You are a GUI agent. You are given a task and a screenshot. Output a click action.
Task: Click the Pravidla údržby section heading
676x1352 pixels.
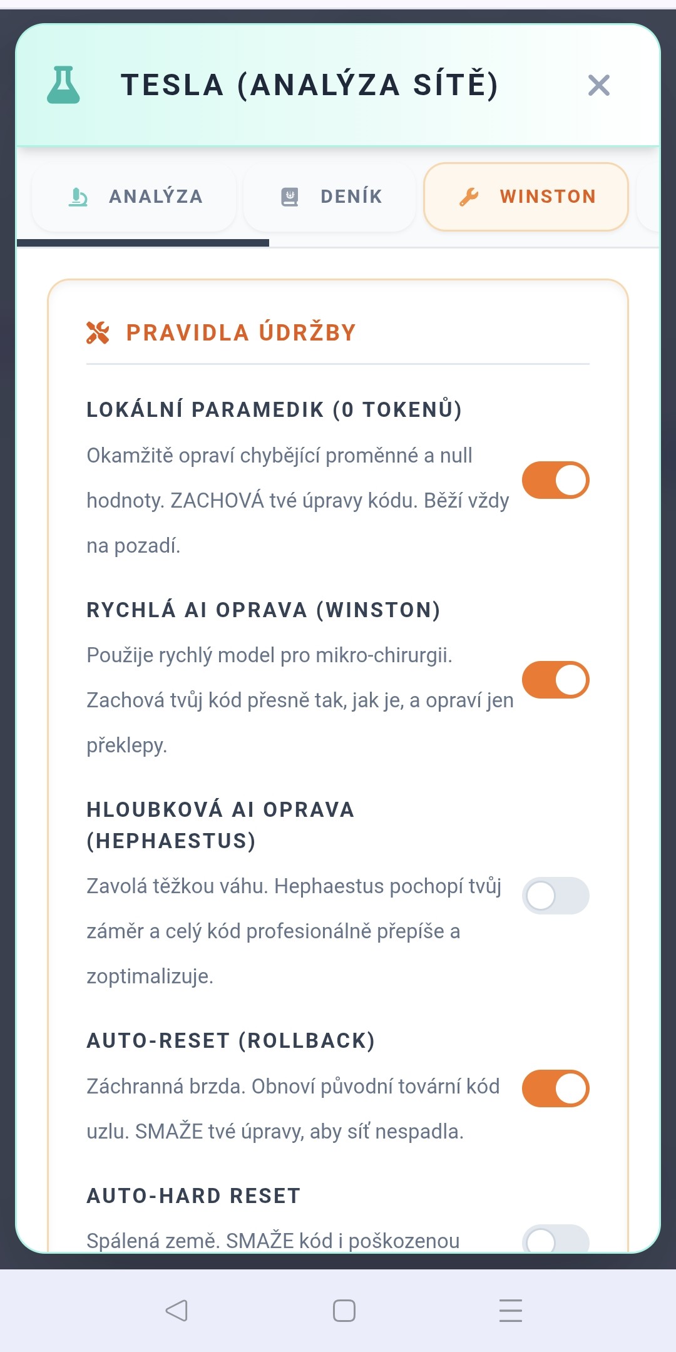[241, 332]
